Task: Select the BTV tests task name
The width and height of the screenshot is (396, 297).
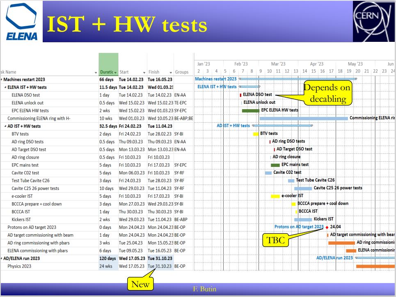Action: (x=20, y=134)
